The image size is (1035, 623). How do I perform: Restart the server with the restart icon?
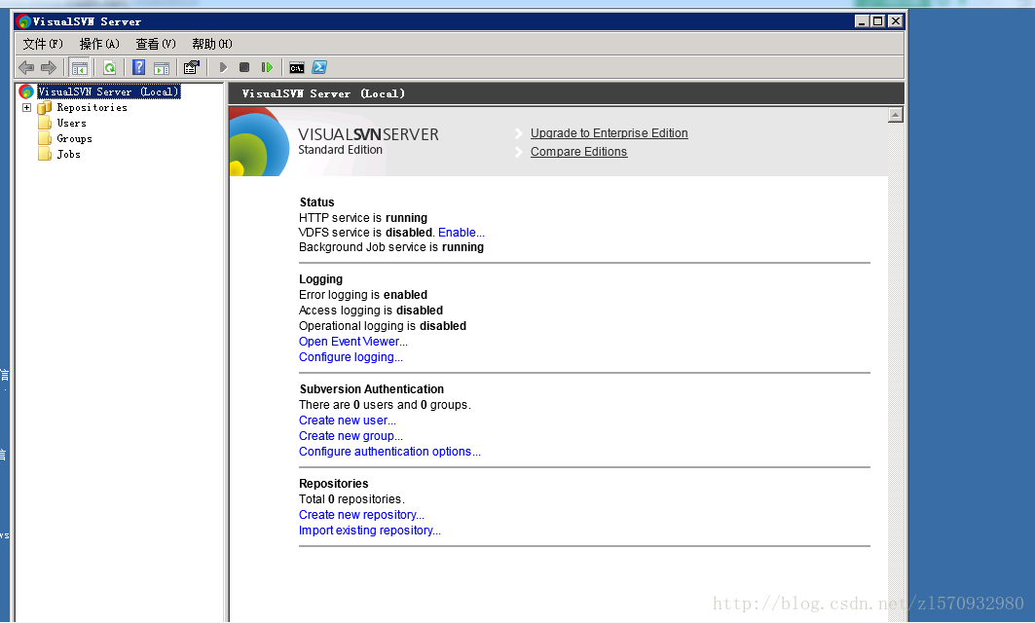tap(267, 67)
